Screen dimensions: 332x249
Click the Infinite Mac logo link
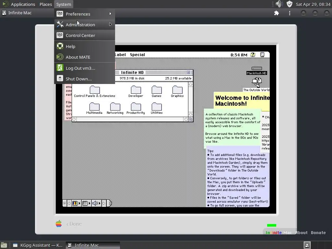pos(279,233)
